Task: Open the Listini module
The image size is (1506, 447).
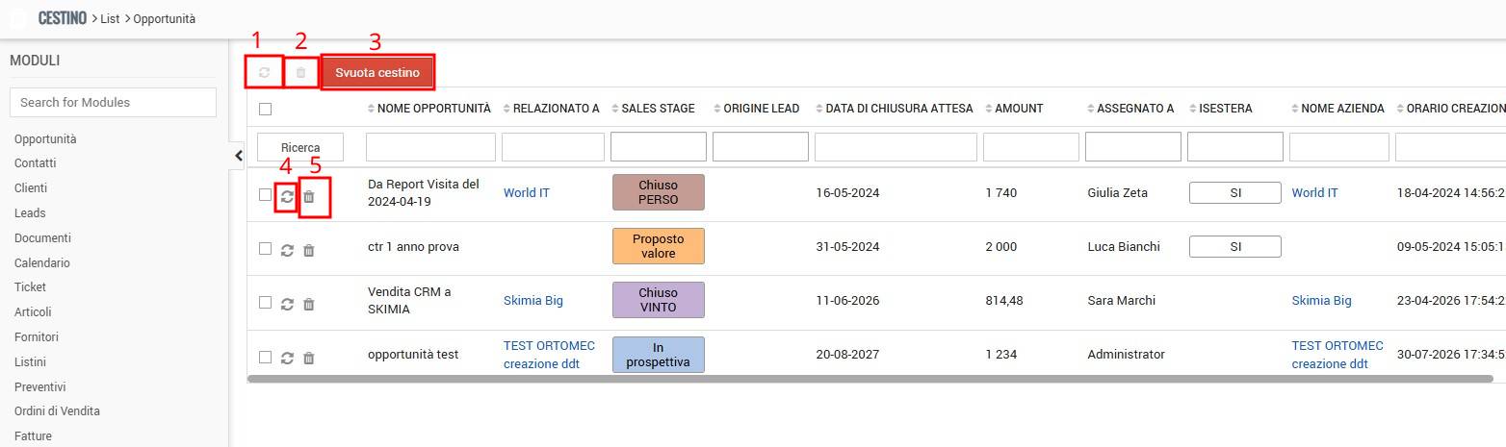Action: pos(30,362)
